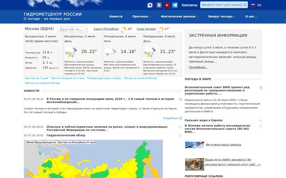The width and height of the screenshot is (286, 178).
Task: Click Monday daytime thunderstorm weather icon
Action: click(x=150, y=52)
